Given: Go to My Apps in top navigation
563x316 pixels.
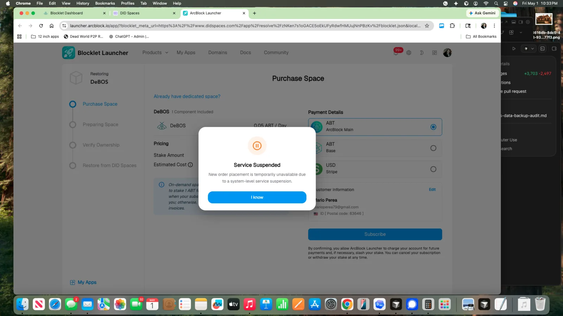Looking at the screenshot, I should 186,53.
